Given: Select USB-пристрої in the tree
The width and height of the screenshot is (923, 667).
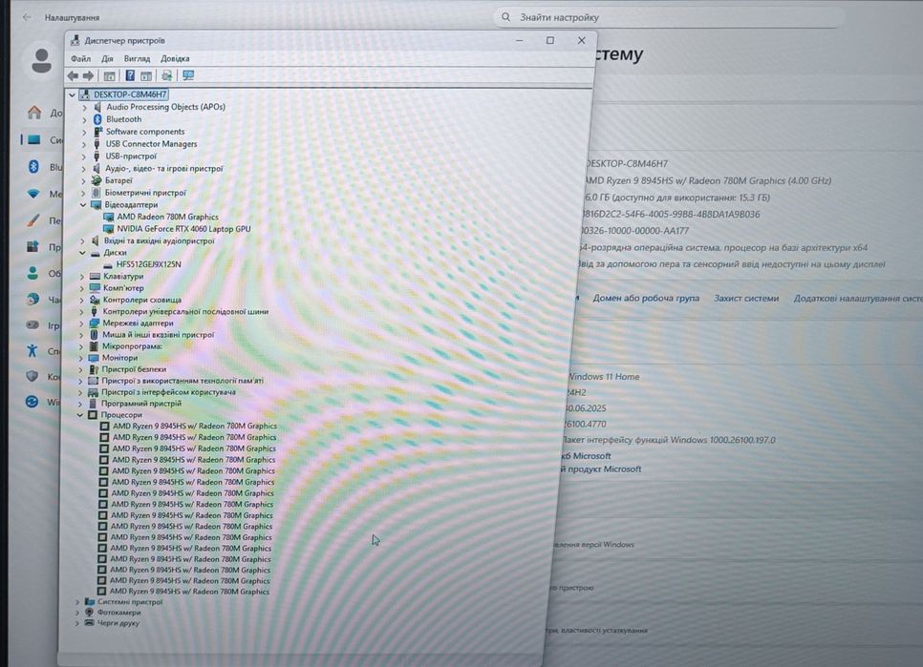Looking at the screenshot, I should click(x=131, y=156).
